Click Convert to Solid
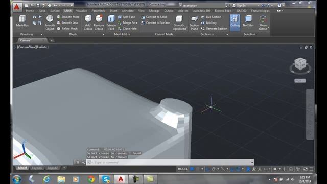 (x=154, y=17)
